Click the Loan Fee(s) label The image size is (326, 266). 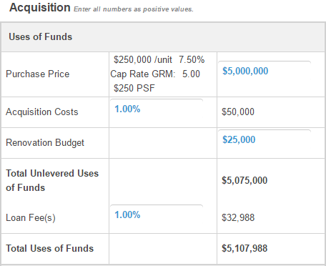(x=31, y=217)
